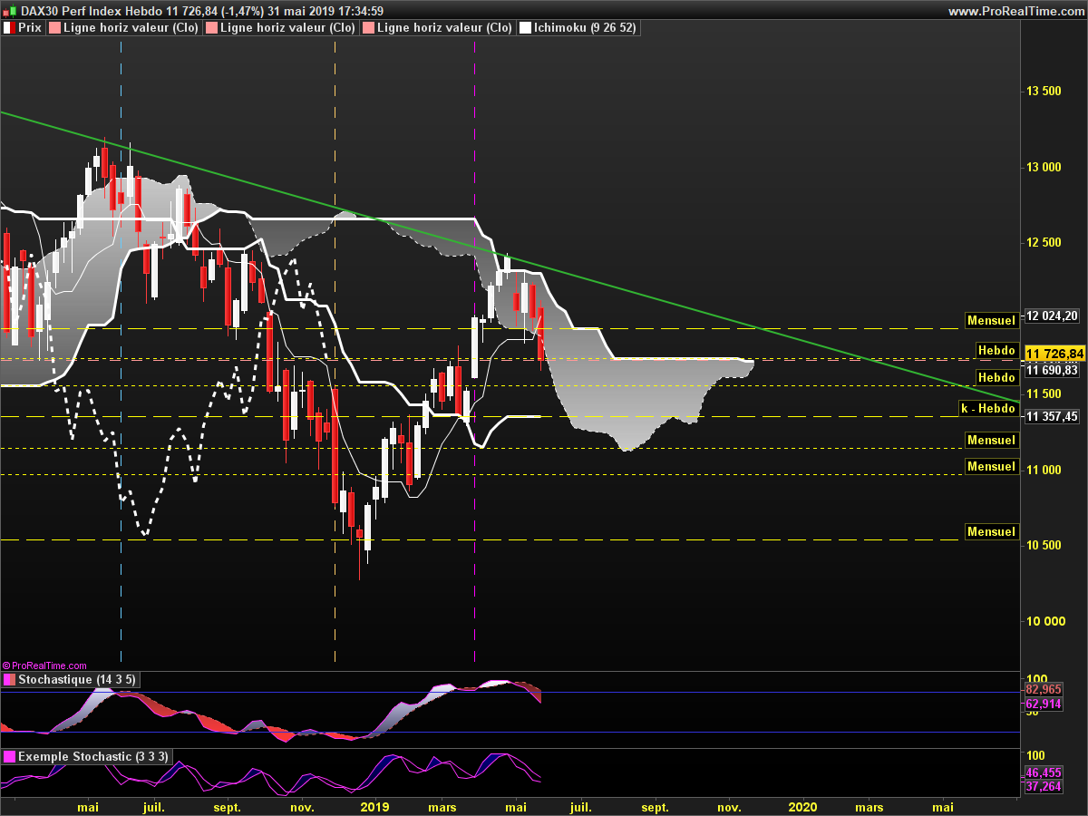
Task: Click the 10 000 price axis label
Action: (x=1044, y=621)
